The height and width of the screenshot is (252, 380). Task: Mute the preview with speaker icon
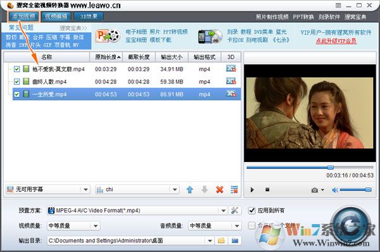pyautogui.click(x=335, y=190)
